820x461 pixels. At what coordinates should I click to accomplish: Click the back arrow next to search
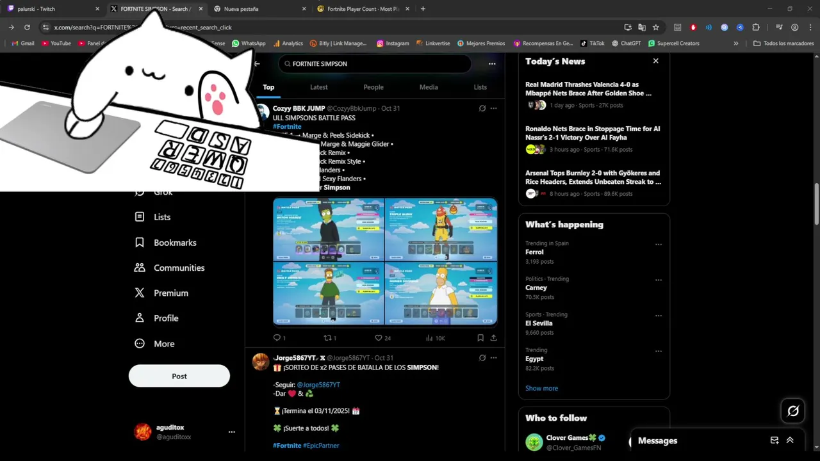(x=257, y=63)
